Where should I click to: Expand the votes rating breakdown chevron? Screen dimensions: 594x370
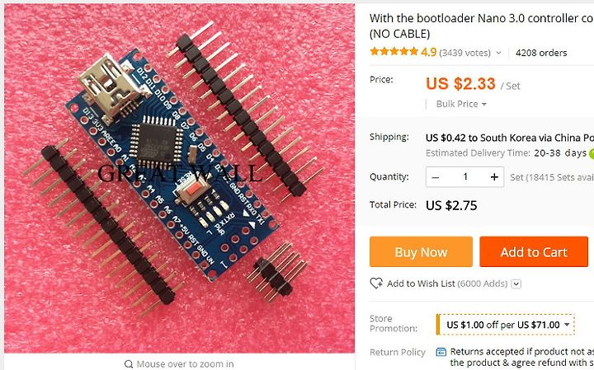tap(498, 53)
